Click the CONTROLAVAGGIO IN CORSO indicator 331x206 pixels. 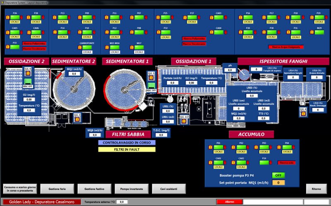[x=127, y=143]
